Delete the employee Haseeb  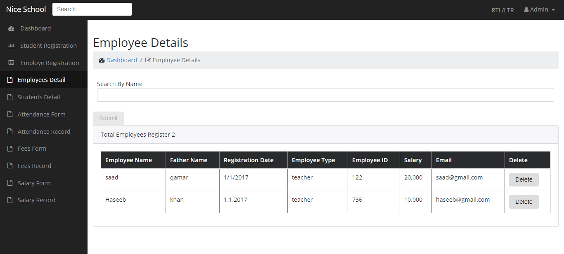[524, 202]
